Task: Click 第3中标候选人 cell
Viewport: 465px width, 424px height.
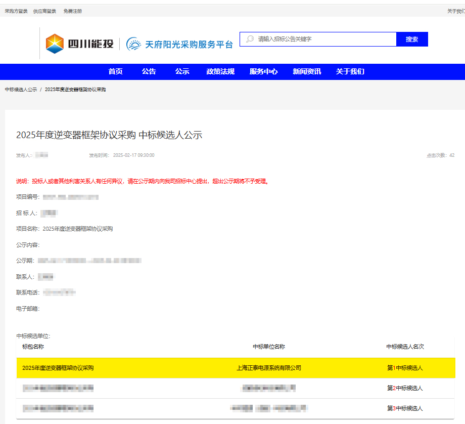Action: pos(405,408)
